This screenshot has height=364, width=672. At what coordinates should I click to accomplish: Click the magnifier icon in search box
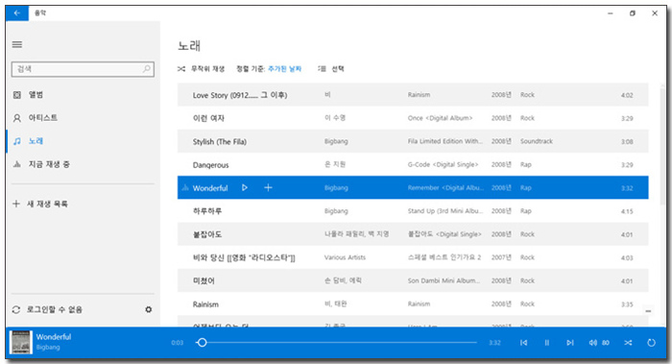147,68
